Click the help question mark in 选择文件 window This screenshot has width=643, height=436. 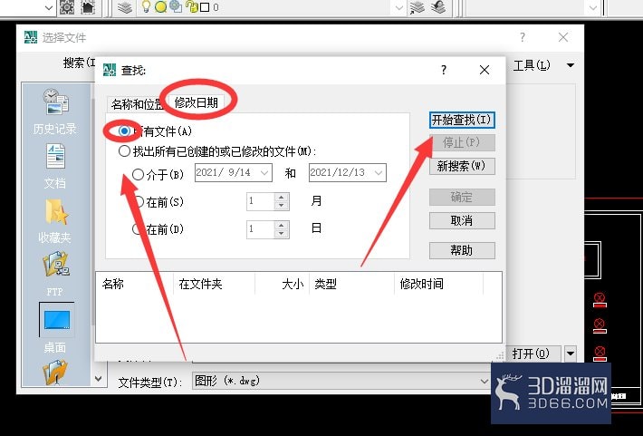tap(522, 37)
